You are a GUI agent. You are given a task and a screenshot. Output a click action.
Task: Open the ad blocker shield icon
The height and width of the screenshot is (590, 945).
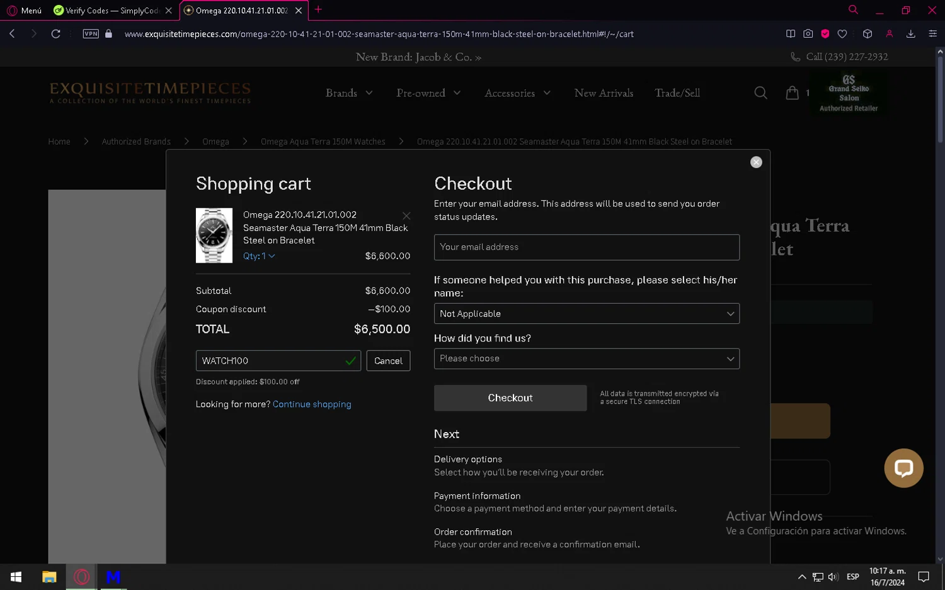pyautogui.click(x=825, y=34)
